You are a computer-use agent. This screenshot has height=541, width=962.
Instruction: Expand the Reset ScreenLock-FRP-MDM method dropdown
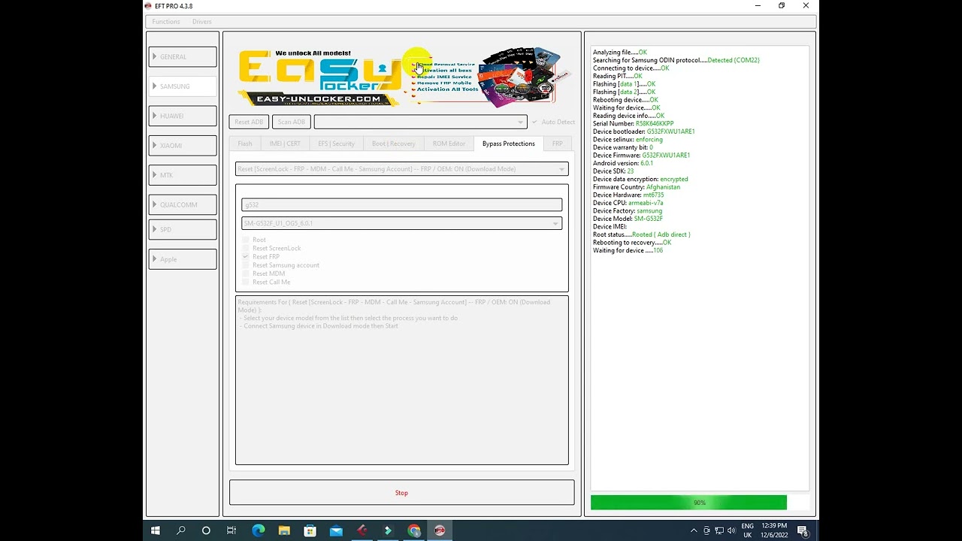(x=402, y=169)
